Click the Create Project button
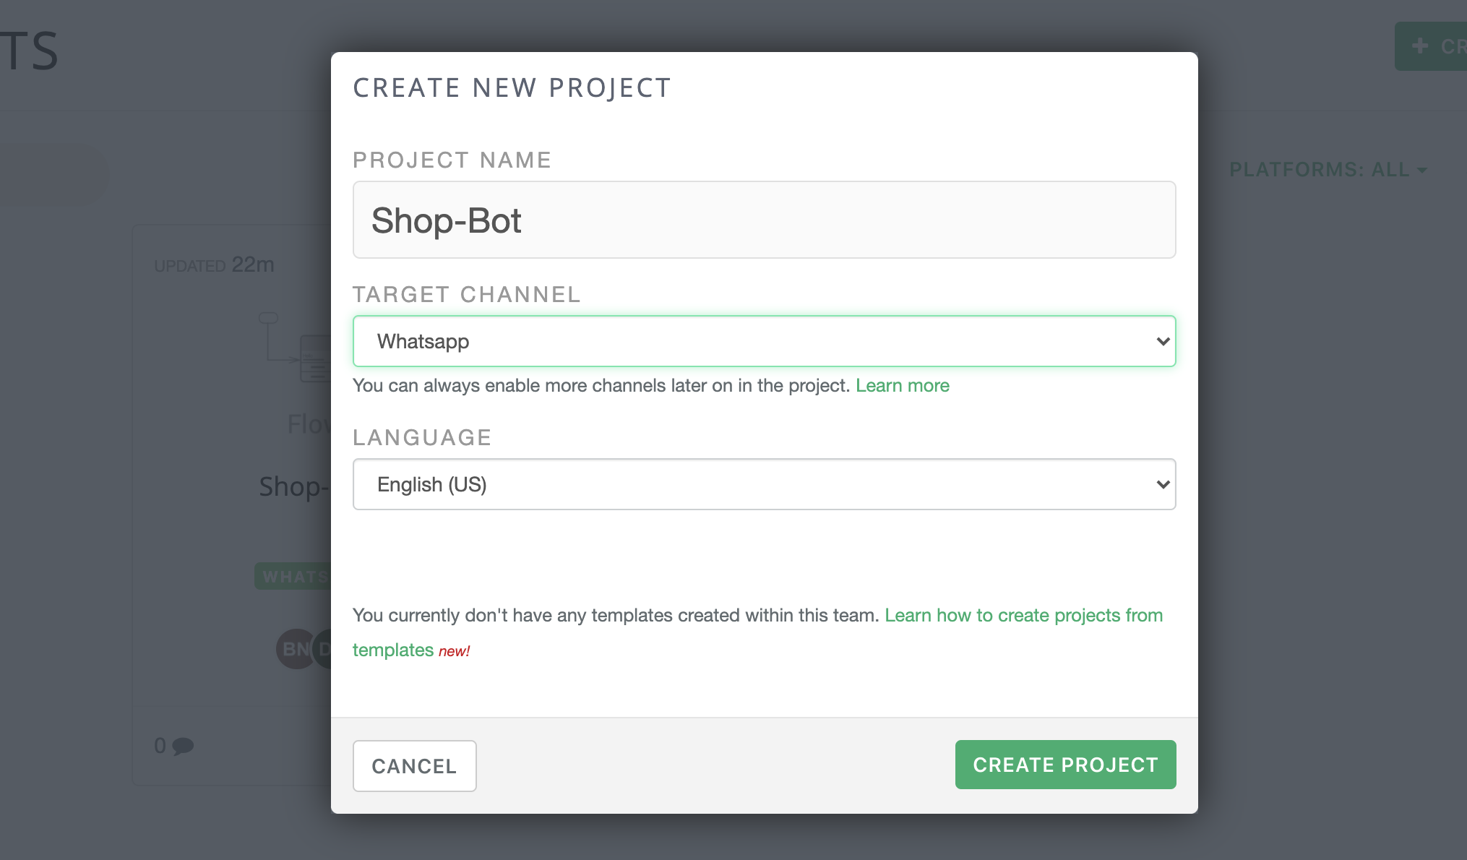The width and height of the screenshot is (1467, 860). pyautogui.click(x=1064, y=765)
